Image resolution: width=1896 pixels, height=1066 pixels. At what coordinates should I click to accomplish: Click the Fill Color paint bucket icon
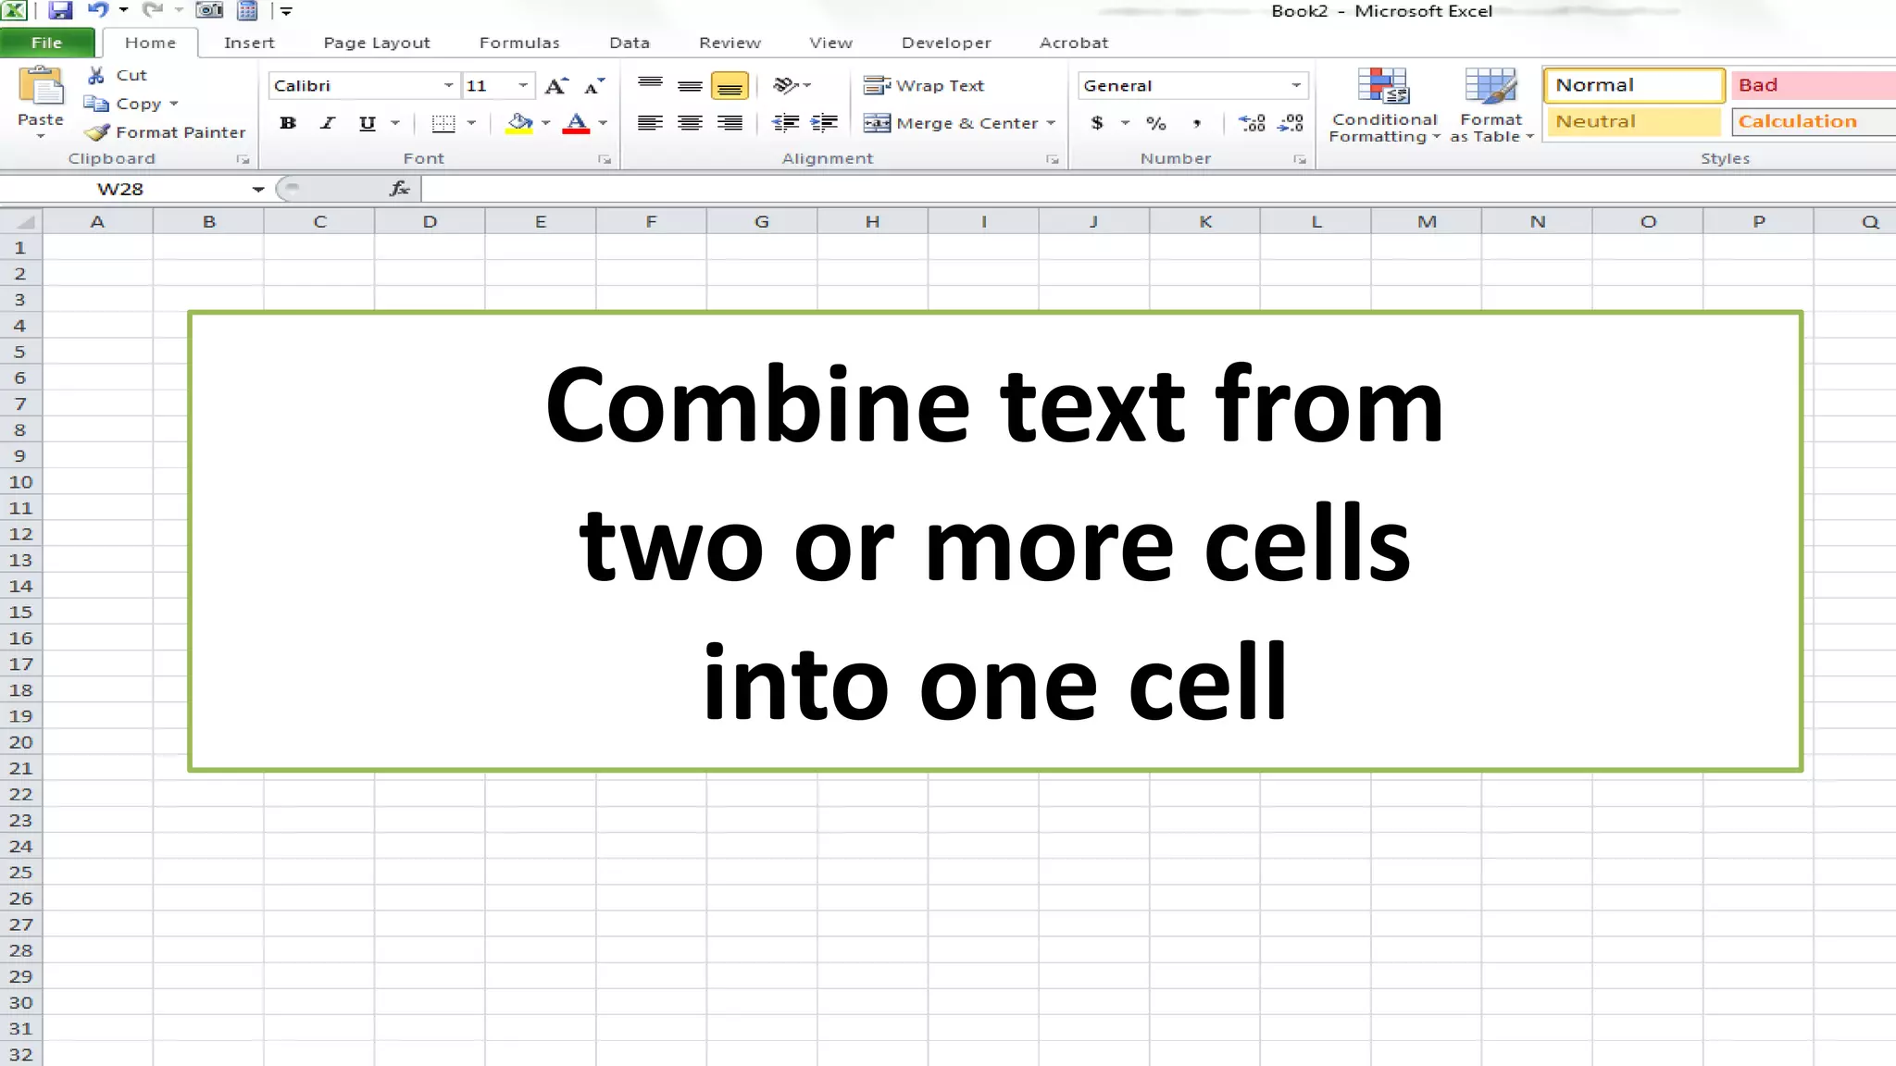click(519, 122)
